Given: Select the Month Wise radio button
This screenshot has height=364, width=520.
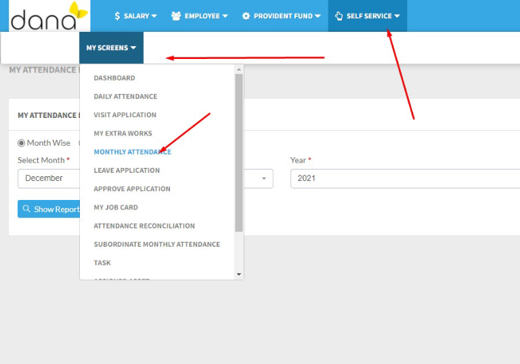Looking at the screenshot, I should 21,143.
